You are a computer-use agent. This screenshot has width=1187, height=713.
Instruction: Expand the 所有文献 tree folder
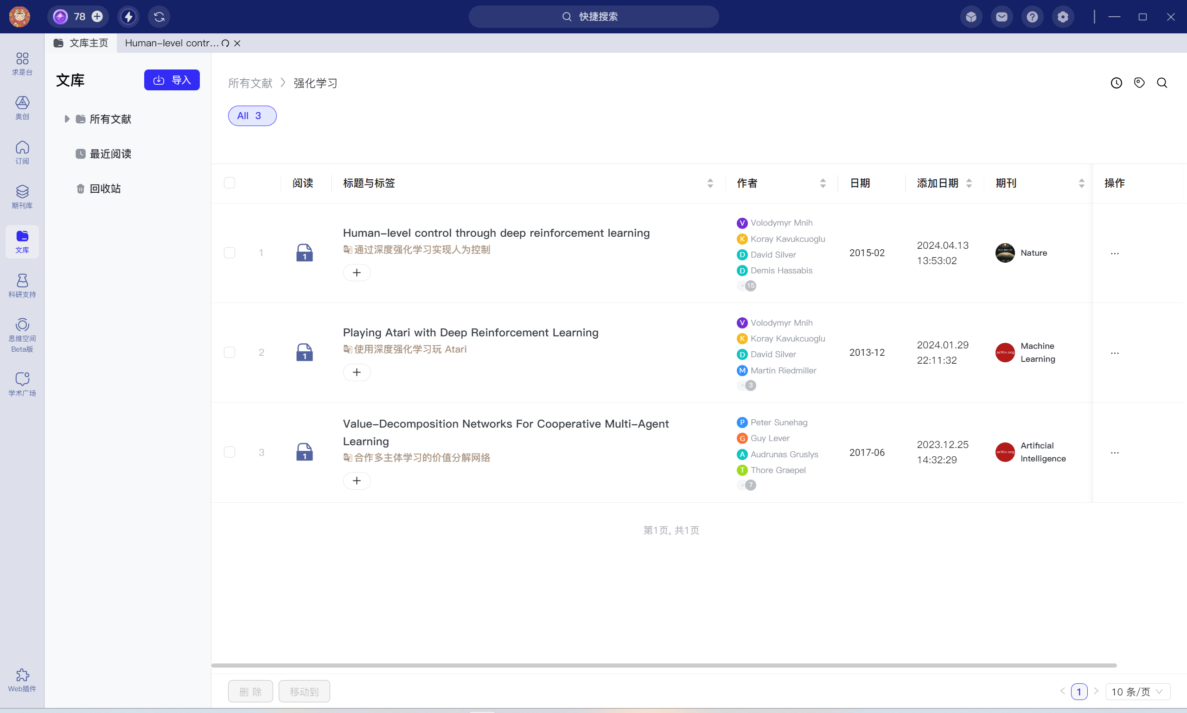[67, 119]
